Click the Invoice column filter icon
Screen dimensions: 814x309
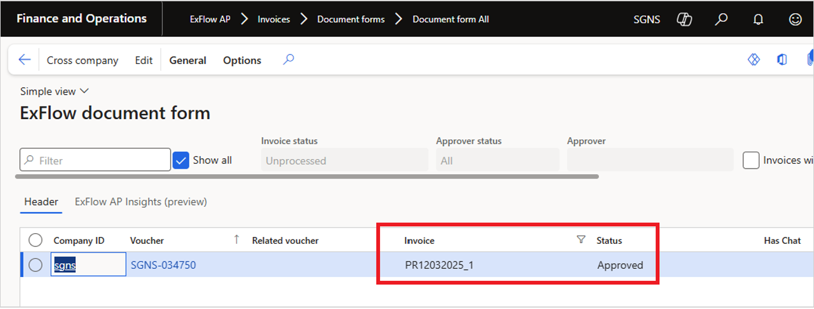[581, 239]
